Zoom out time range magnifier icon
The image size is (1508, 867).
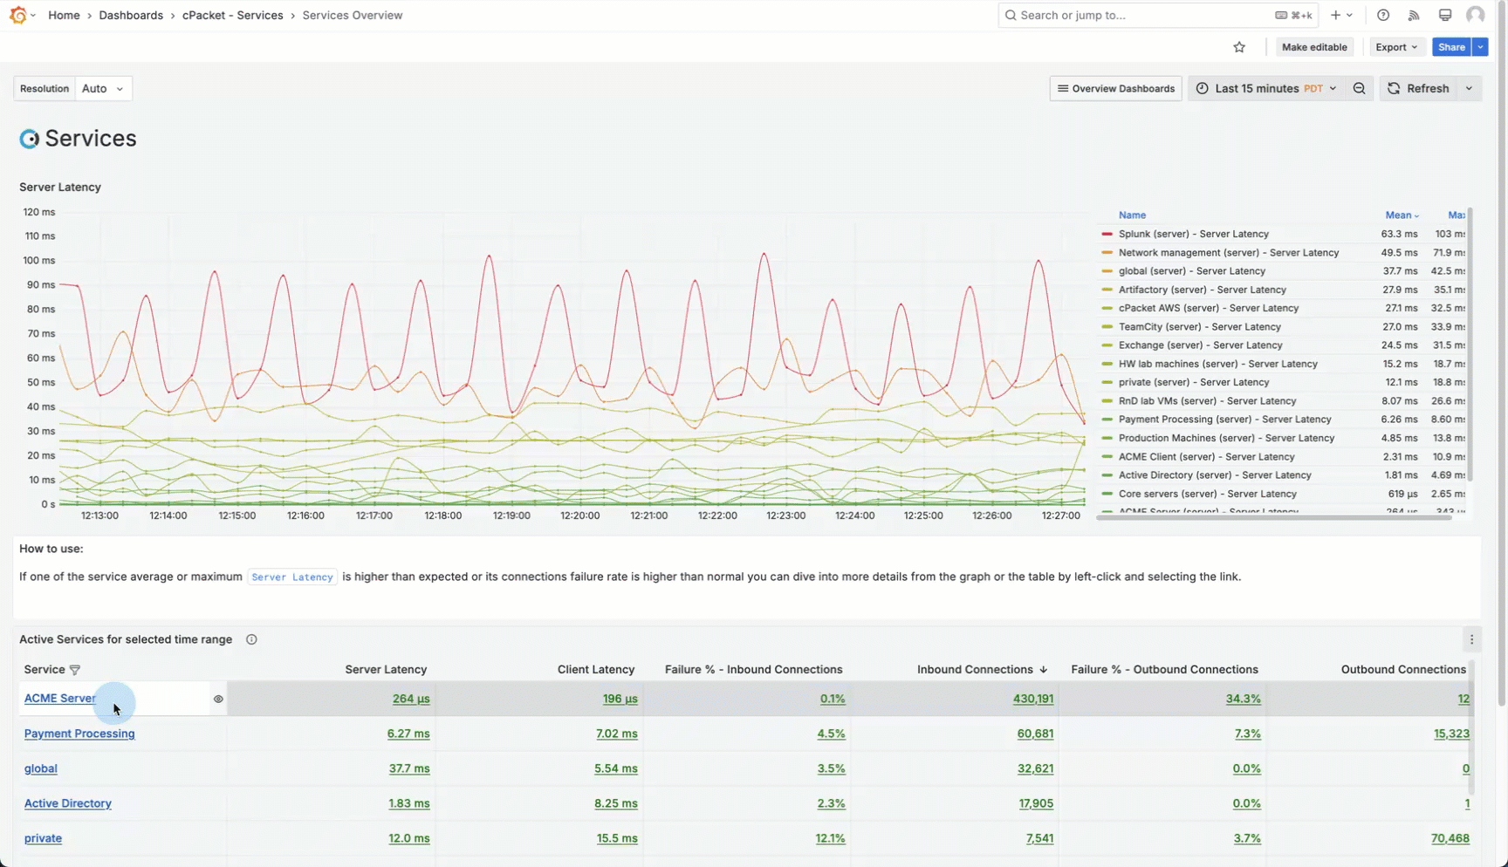[x=1360, y=88]
